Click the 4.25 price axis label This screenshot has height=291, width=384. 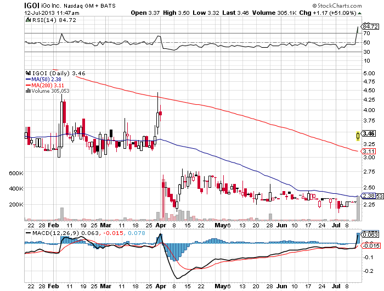pos(369,100)
